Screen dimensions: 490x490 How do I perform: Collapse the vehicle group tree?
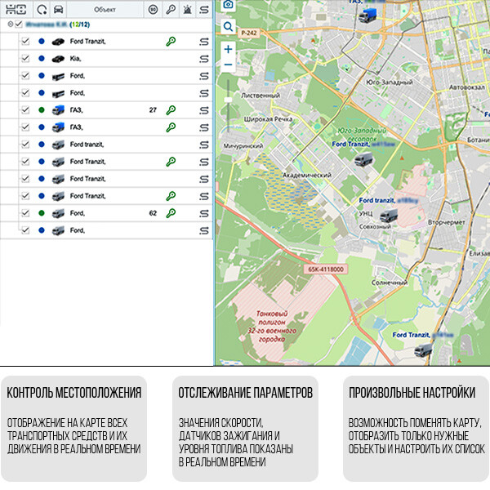(9, 25)
